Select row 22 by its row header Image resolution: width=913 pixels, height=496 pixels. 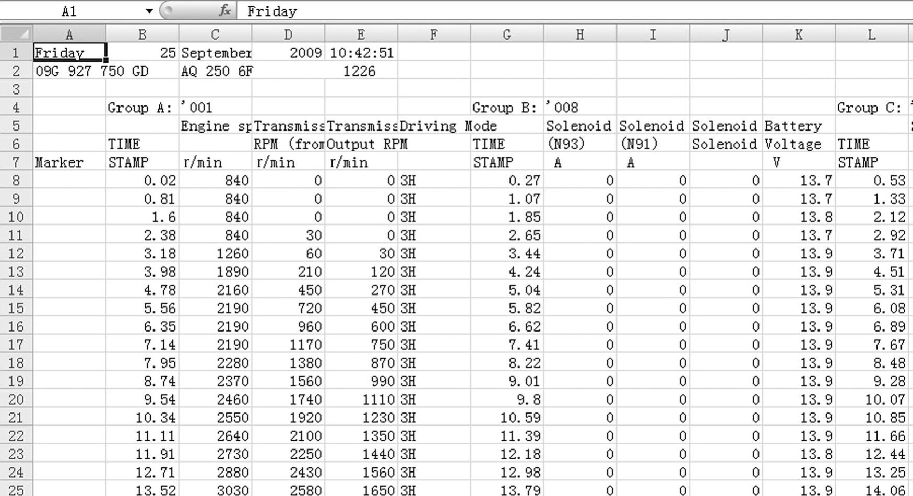coord(17,436)
